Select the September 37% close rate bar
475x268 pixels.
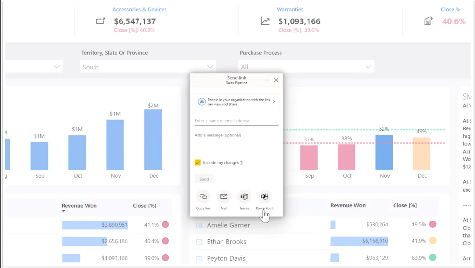click(309, 158)
